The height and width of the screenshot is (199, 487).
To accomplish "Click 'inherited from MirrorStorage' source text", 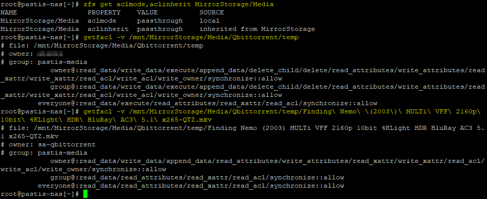I will tap(257, 29).
